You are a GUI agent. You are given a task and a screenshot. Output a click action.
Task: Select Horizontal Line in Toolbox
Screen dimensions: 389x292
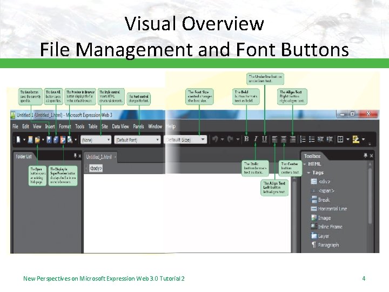coord(328,209)
